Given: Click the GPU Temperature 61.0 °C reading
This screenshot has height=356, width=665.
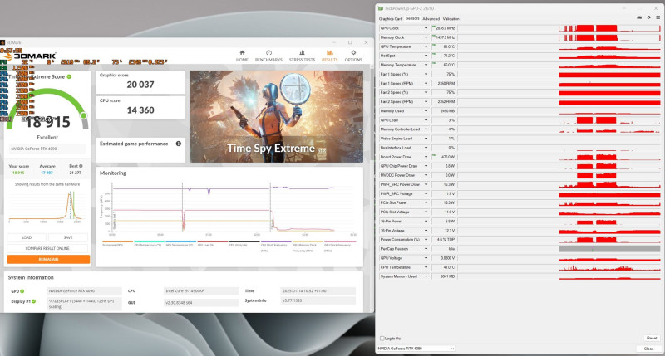Looking at the screenshot, I should pyautogui.click(x=444, y=46).
